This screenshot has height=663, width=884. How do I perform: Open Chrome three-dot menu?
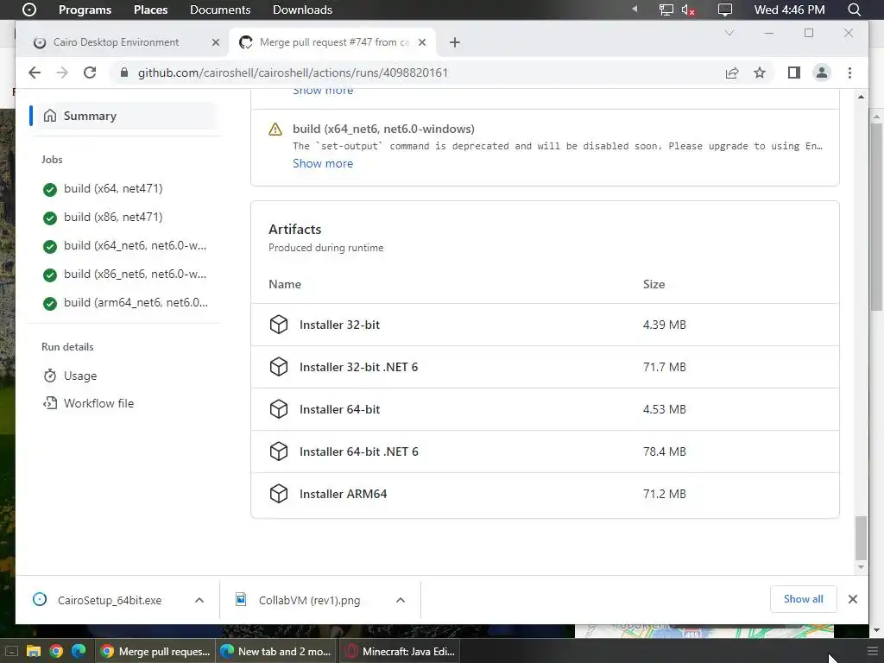[849, 73]
